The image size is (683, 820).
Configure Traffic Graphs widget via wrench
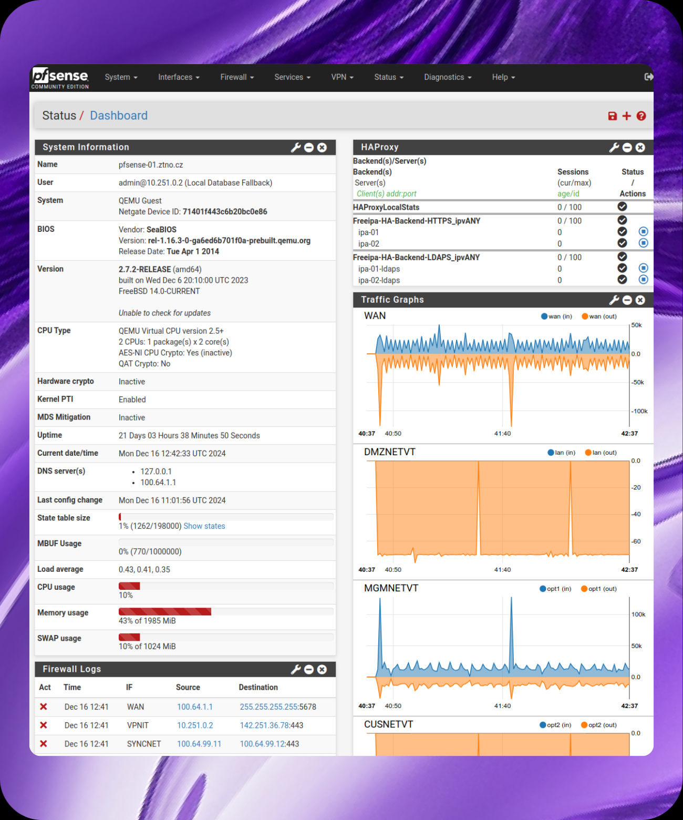click(614, 300)
